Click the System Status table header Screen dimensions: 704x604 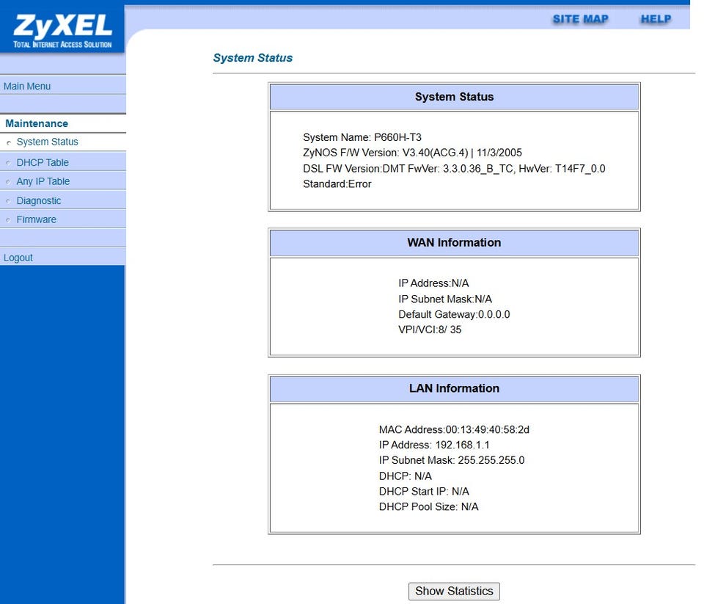454,97
